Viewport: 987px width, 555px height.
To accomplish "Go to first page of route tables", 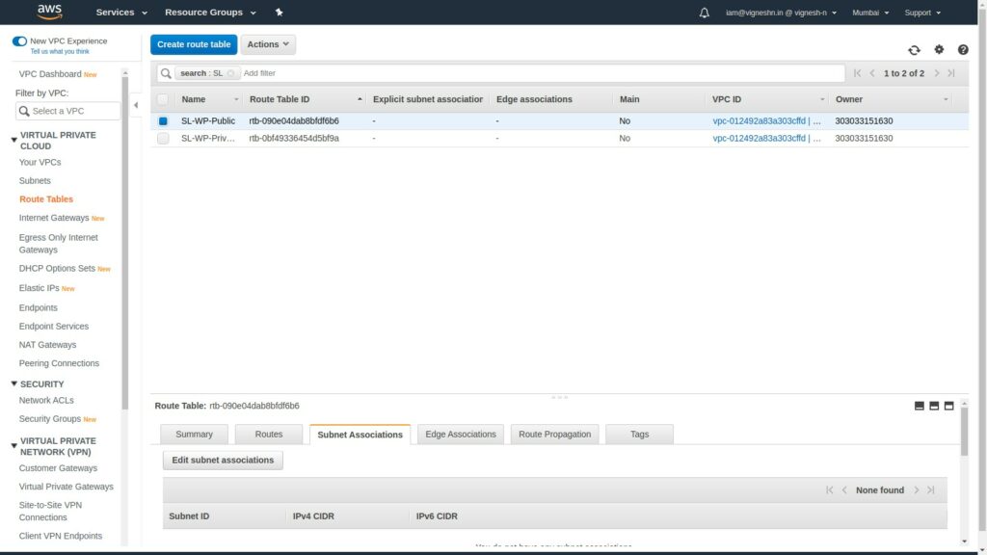I will [857, 73].
